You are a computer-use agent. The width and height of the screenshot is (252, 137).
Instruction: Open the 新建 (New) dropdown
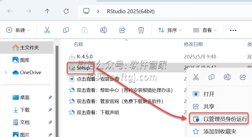tap(18, 30)
